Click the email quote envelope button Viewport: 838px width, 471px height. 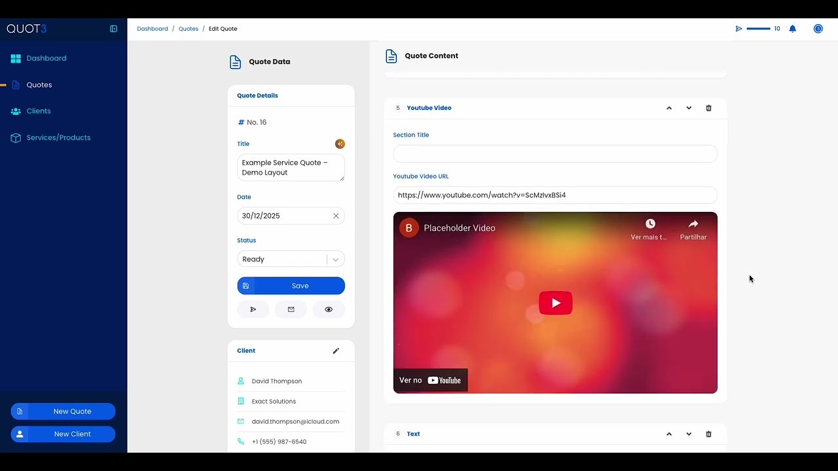291,309
